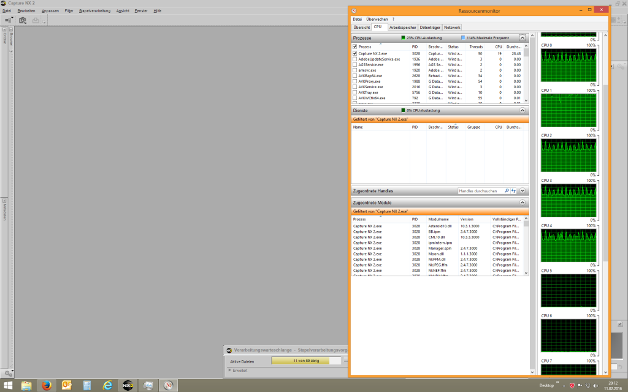Check the AVKProxy.exe checkbox

[355, 81]
